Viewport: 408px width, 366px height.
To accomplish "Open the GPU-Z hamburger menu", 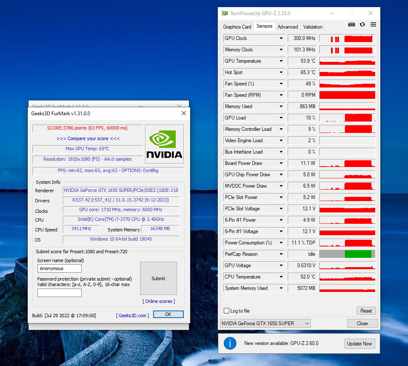I will point(373,24).
